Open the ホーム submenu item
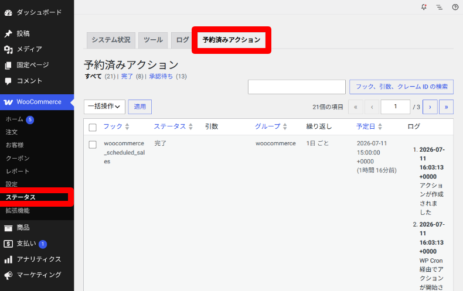The width and height of the screenshot is (463, 291). [14, 119]
